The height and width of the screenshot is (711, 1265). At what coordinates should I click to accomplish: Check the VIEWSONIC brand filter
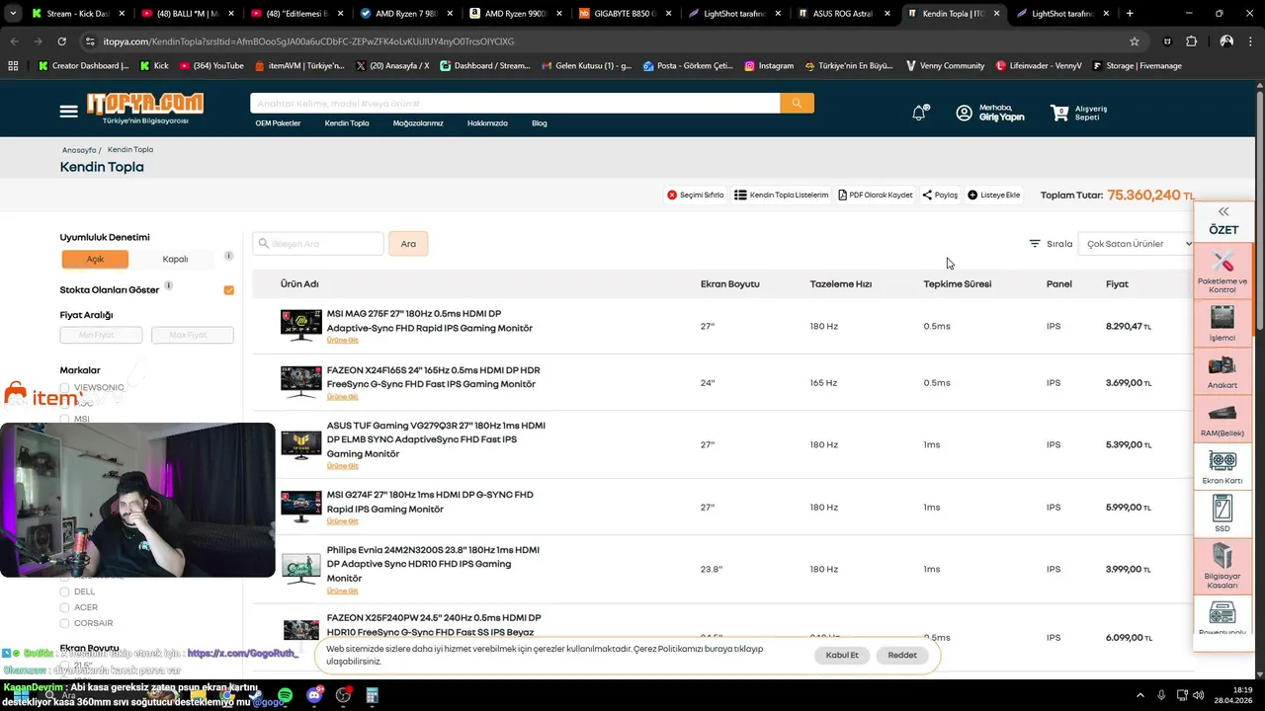(65, 387)
